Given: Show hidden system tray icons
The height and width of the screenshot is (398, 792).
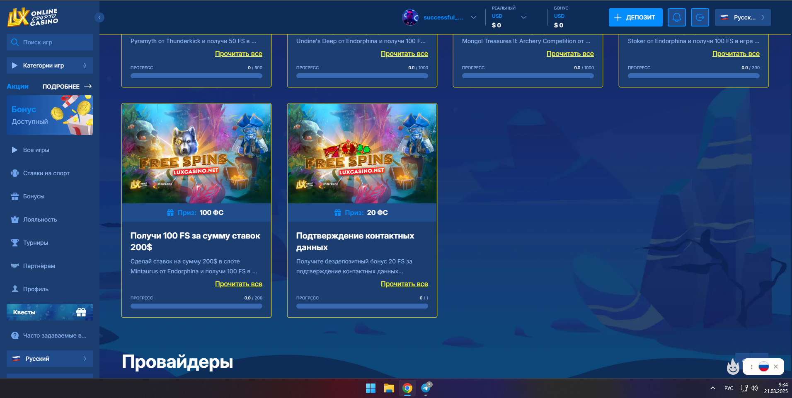Looking at the screenshot, I should point(713,388).
